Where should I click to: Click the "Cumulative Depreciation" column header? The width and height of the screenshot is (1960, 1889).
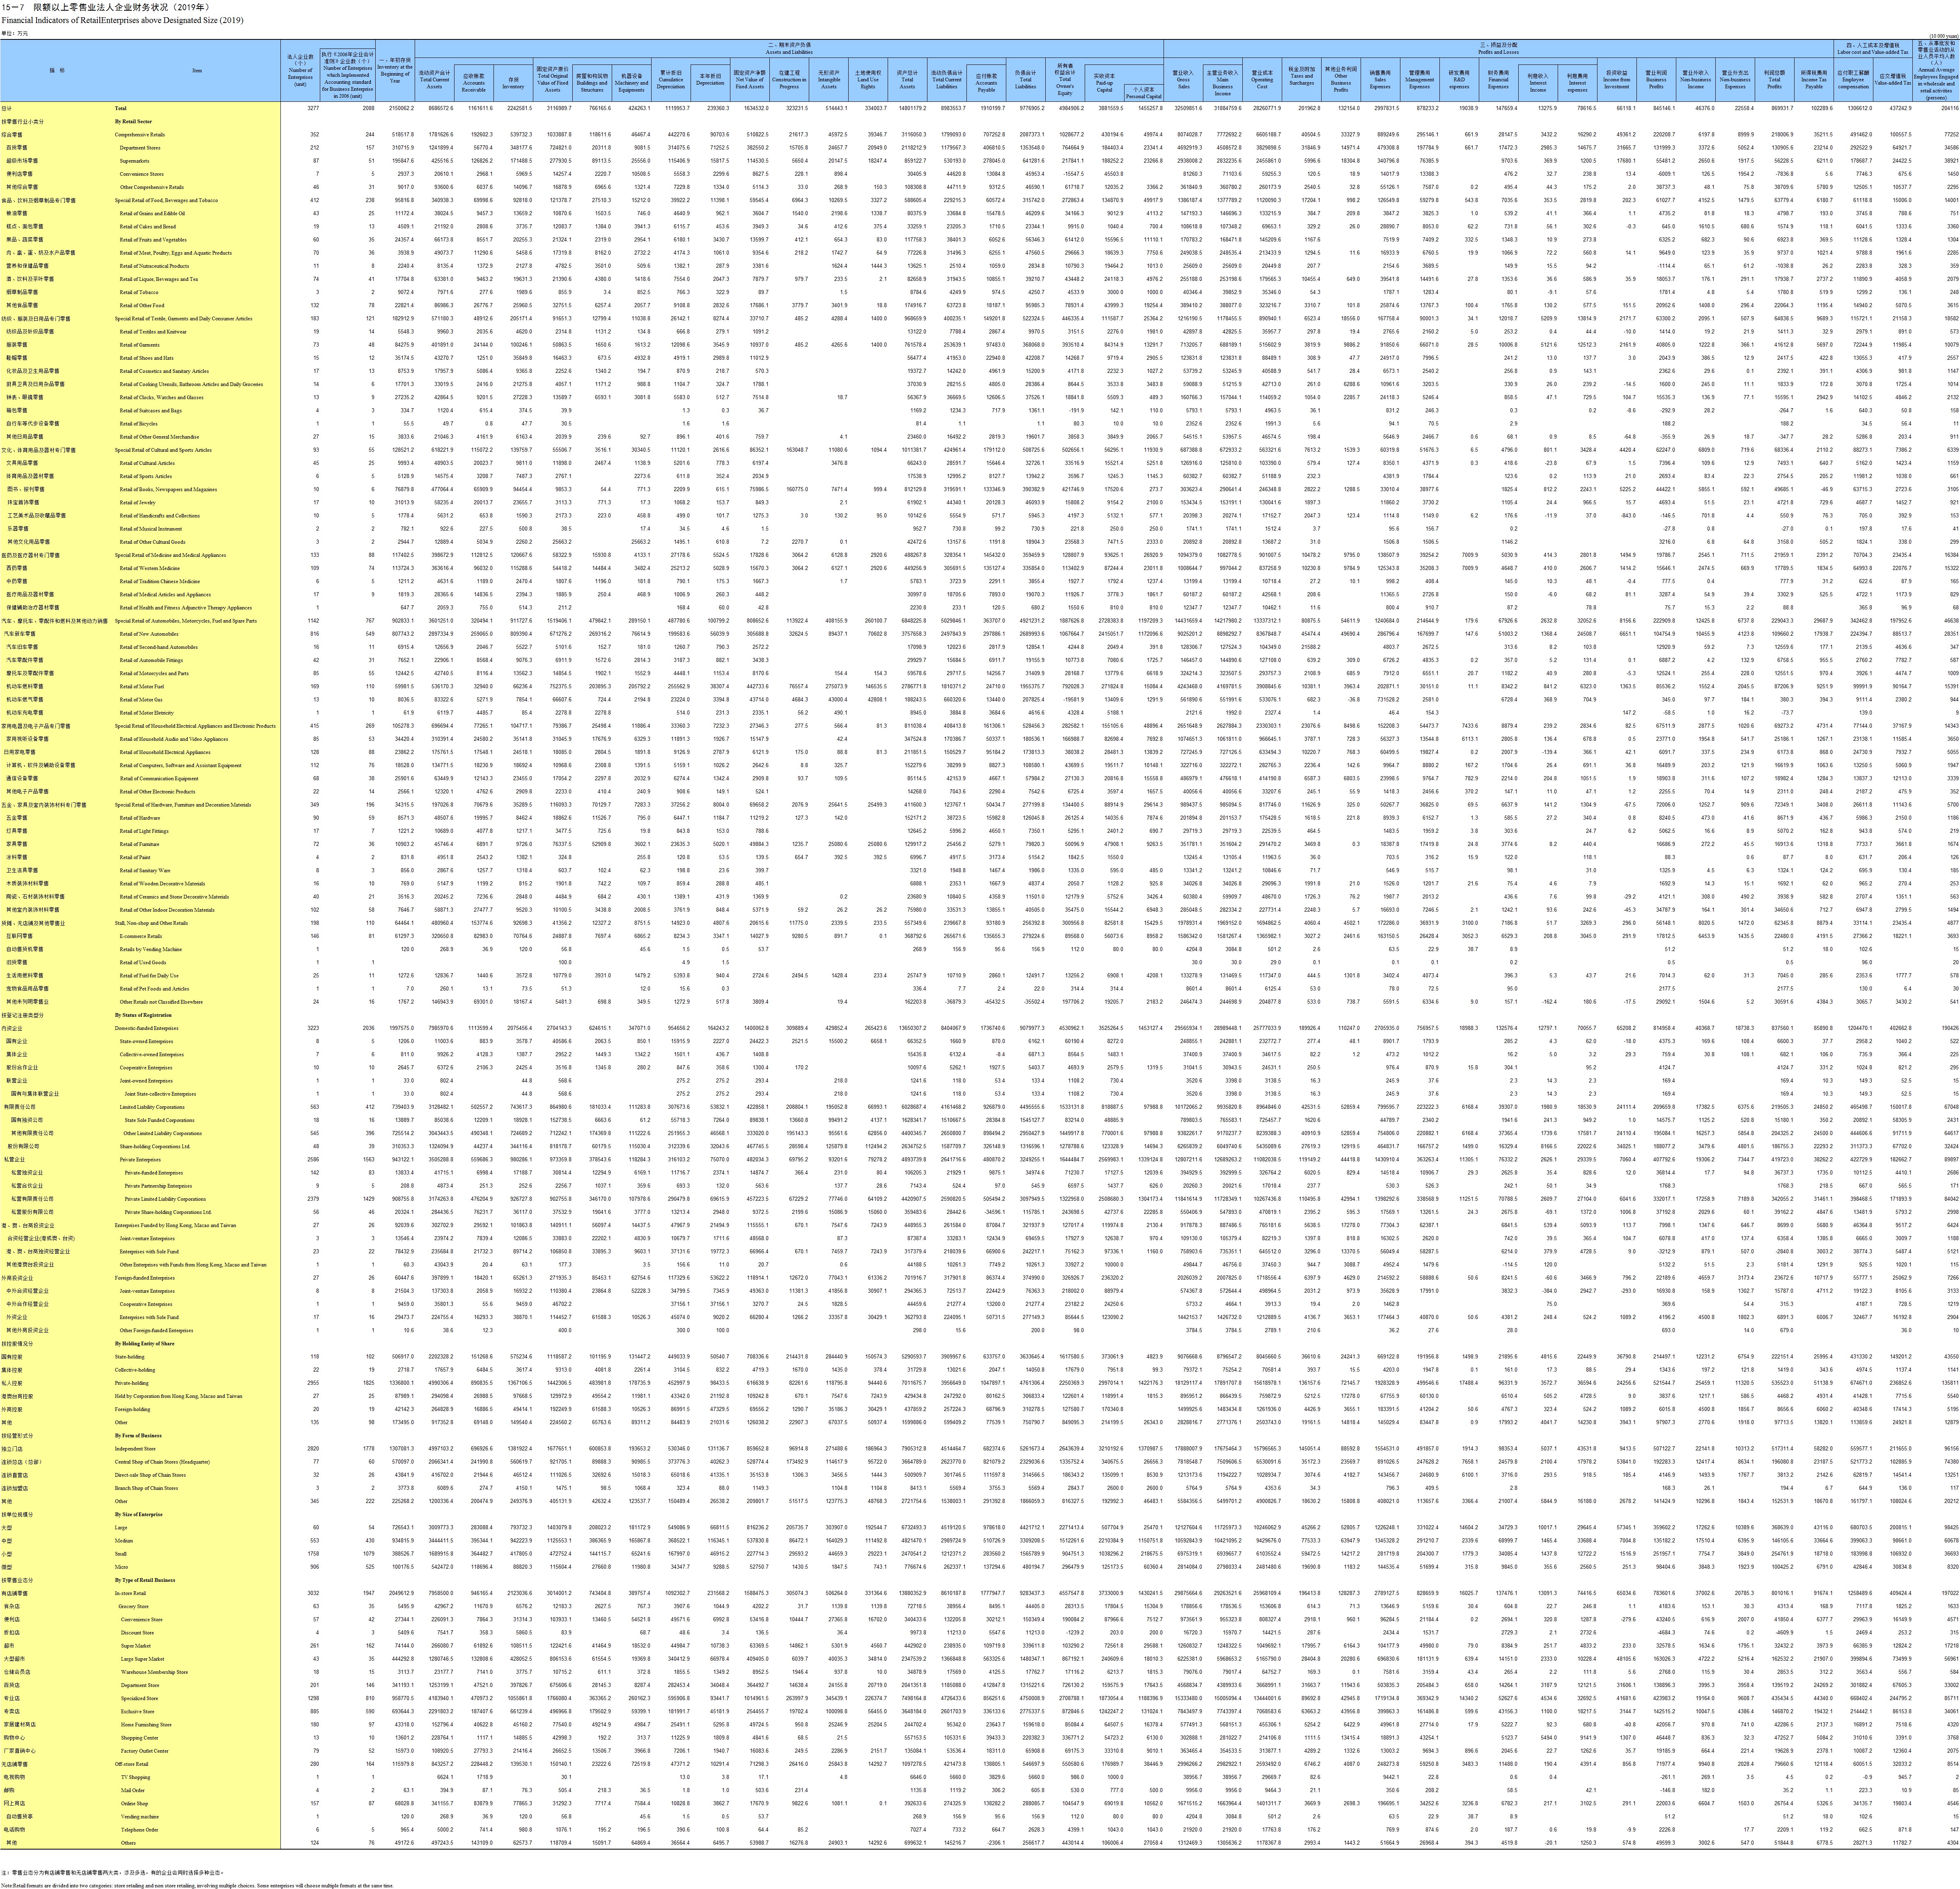pos(670,82)
